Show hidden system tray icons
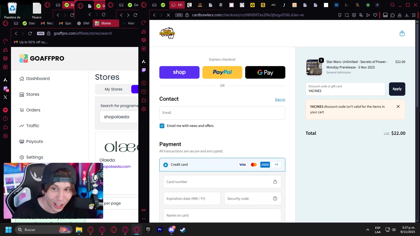 click(x=368, y=230)
